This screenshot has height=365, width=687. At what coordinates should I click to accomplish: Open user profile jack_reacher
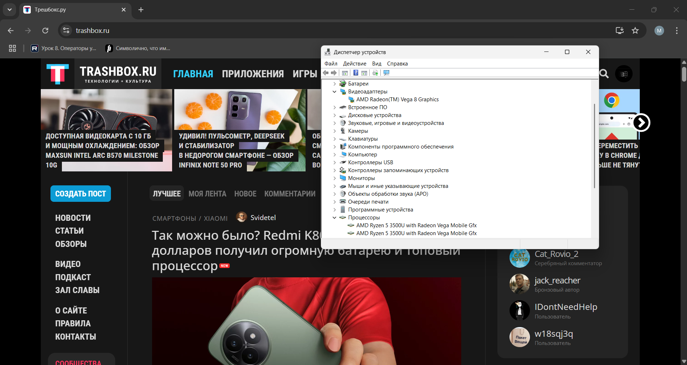(x=557, y=281)
